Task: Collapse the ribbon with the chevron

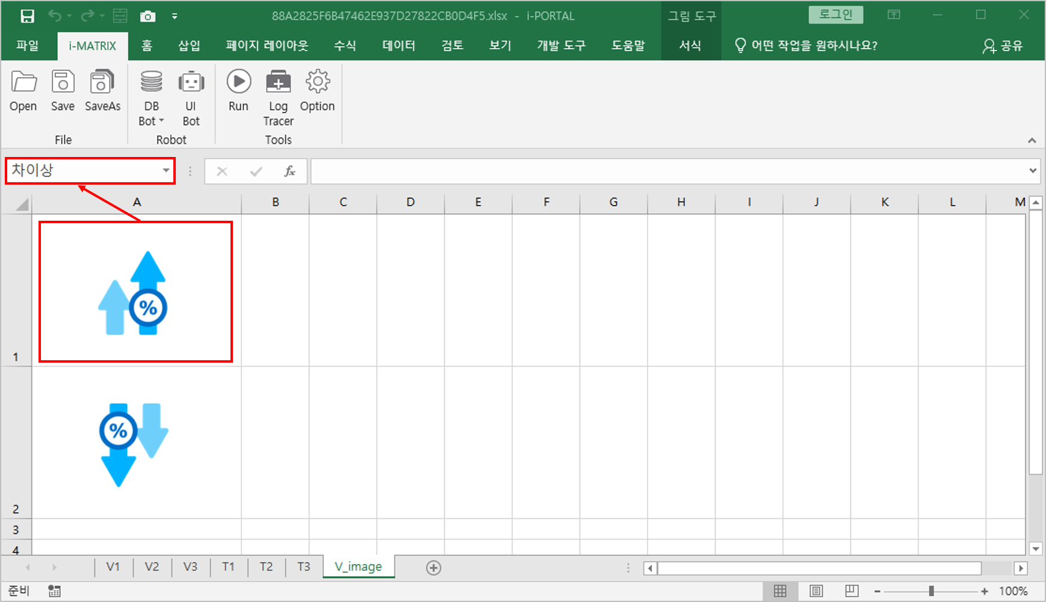Action: pyautogui.click(x=1032, y=140)
